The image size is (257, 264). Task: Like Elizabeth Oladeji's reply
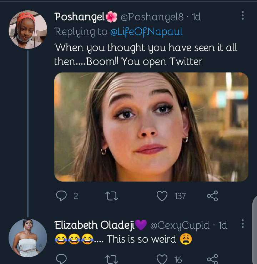point(162,259)
